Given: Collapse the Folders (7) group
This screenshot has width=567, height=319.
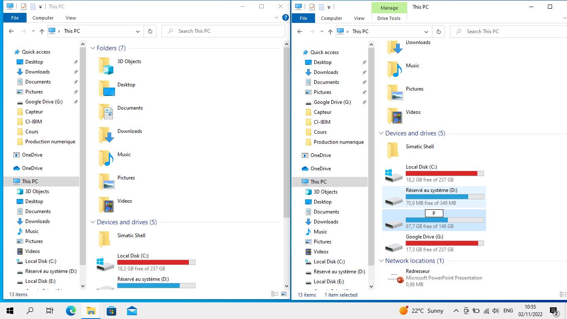Looking at the screenshot, I should (93, 48).
